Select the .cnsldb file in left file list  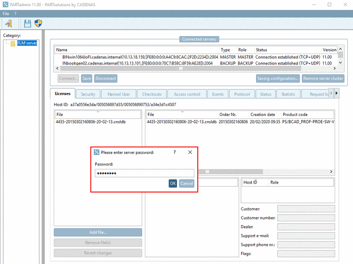click(91, 122)
